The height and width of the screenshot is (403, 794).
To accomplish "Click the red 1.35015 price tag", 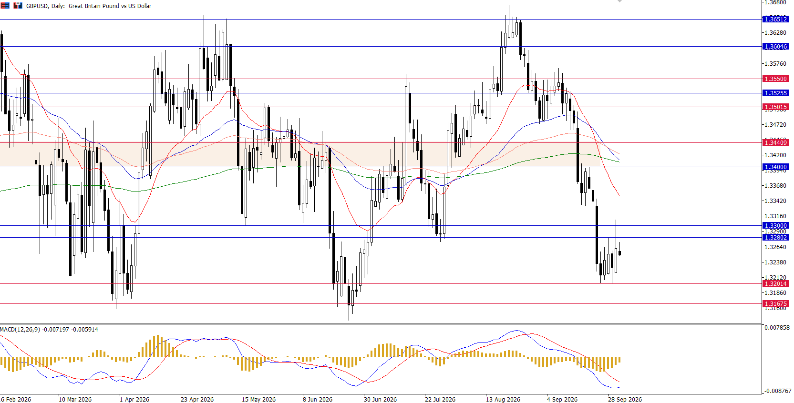I will 776,107.
